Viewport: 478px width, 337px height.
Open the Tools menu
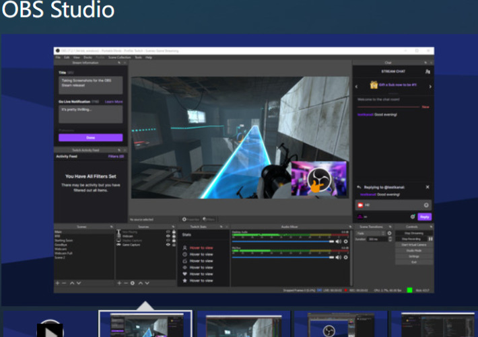[x=137, y=58]
